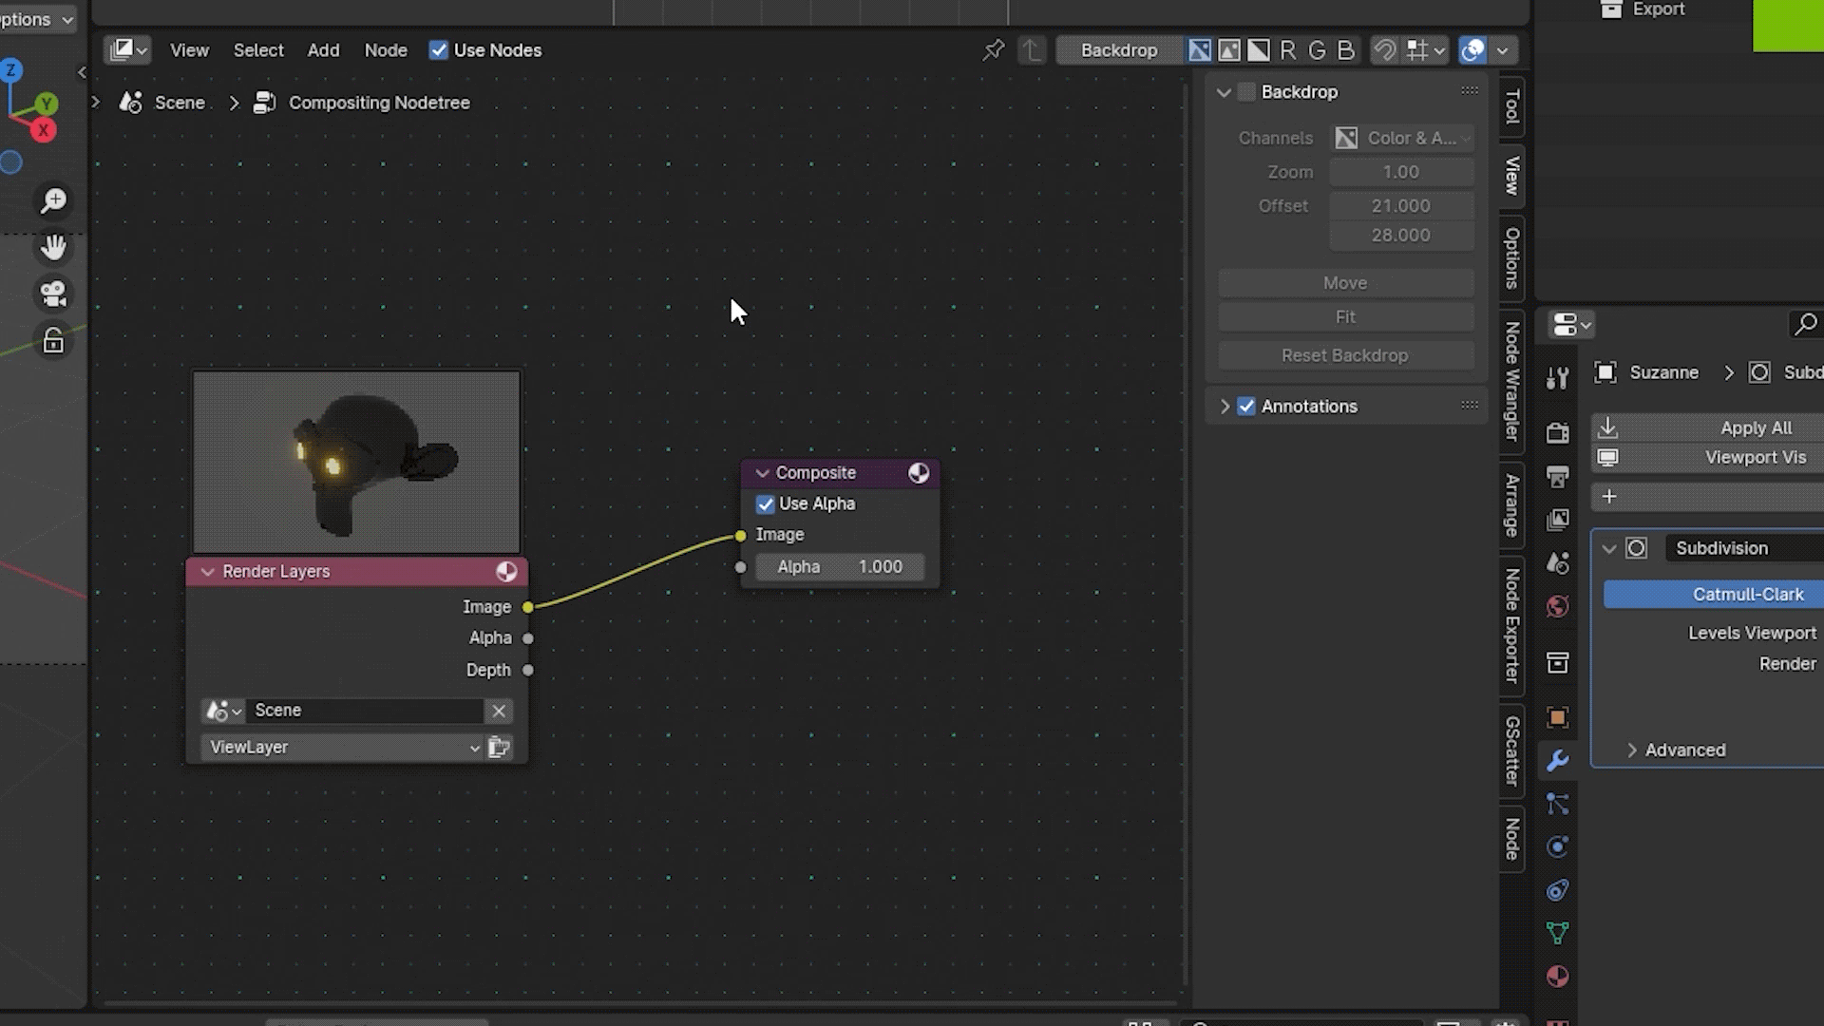Switch to the Node Wrangler sidebar tab
1824x1026 pixels.
point(1511,381)
